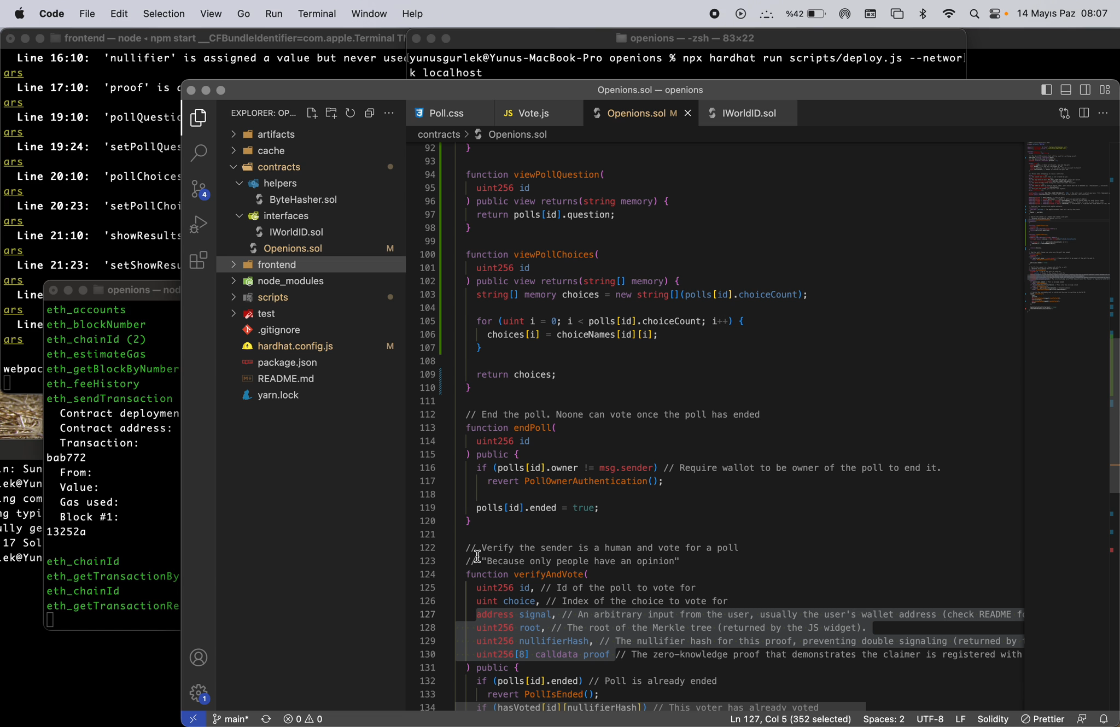Create a new folder in Explorer

point(331,113)
